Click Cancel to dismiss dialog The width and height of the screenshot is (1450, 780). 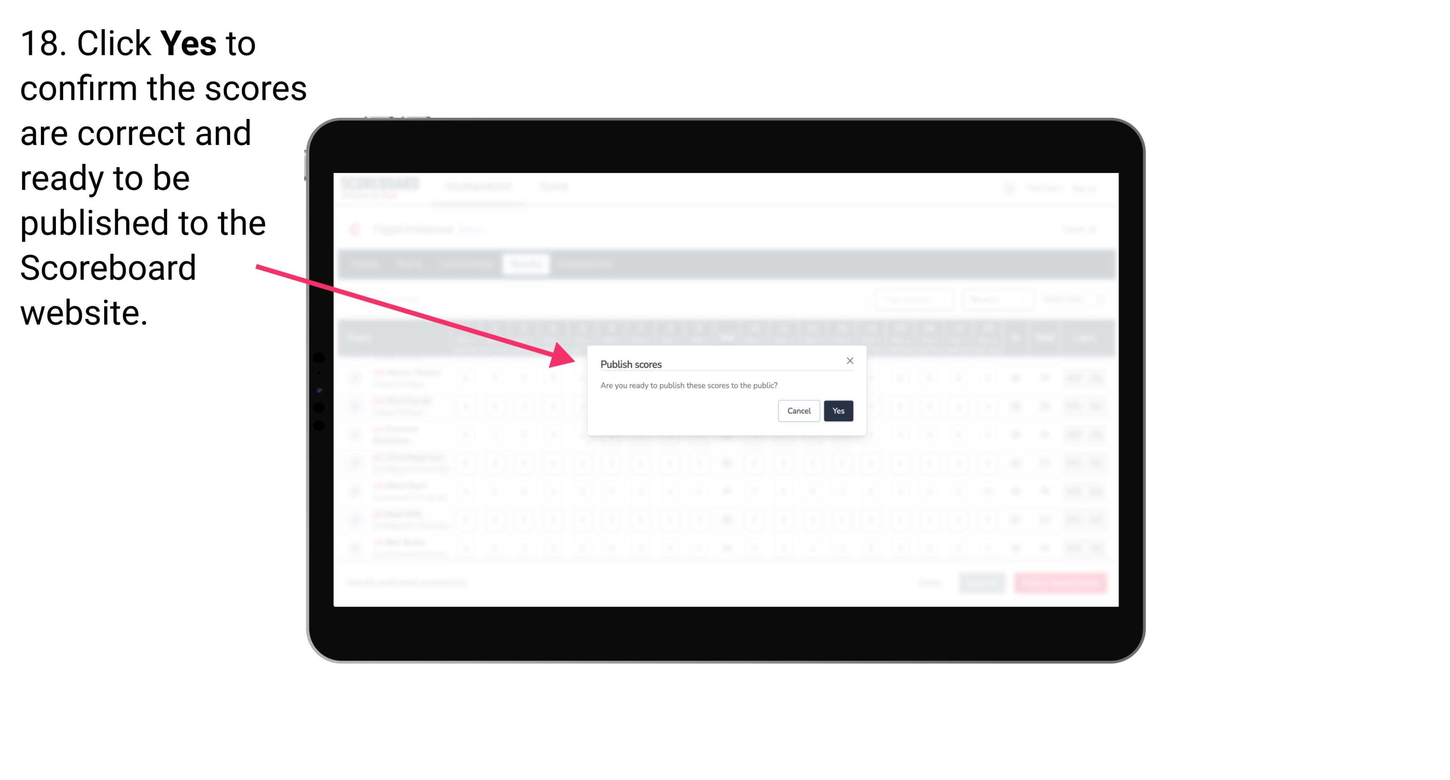[x=798, y=410]
